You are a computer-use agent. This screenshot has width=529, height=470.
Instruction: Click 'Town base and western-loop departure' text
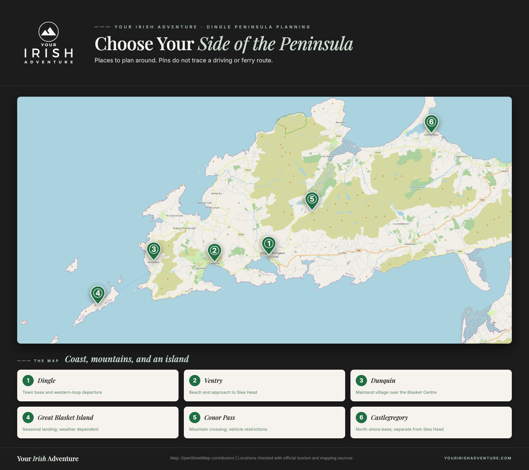pyautogui.click(x=62, y=392)
